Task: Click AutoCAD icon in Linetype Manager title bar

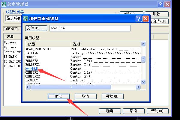Action: 4,4
